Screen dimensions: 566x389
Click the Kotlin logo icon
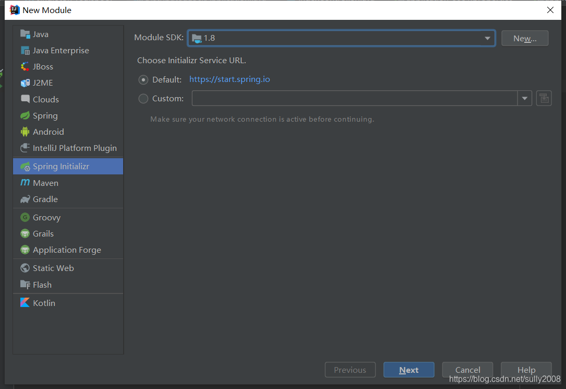pyautogui.click(x=25, y=302)
